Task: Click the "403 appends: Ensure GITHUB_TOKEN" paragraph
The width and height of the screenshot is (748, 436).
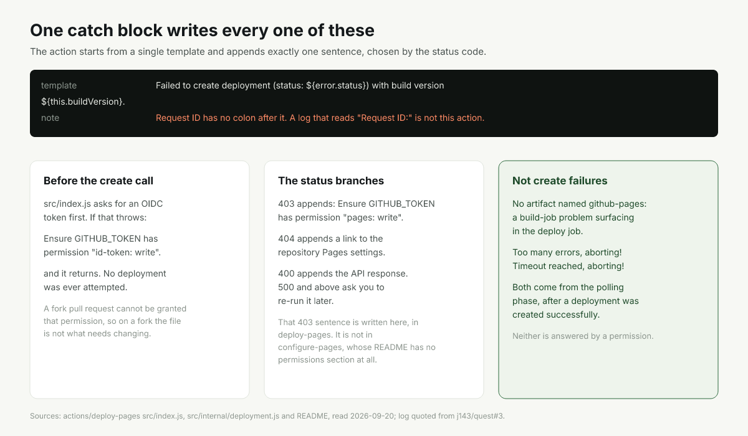Action: pyautogui.click(x=357, y=211)
